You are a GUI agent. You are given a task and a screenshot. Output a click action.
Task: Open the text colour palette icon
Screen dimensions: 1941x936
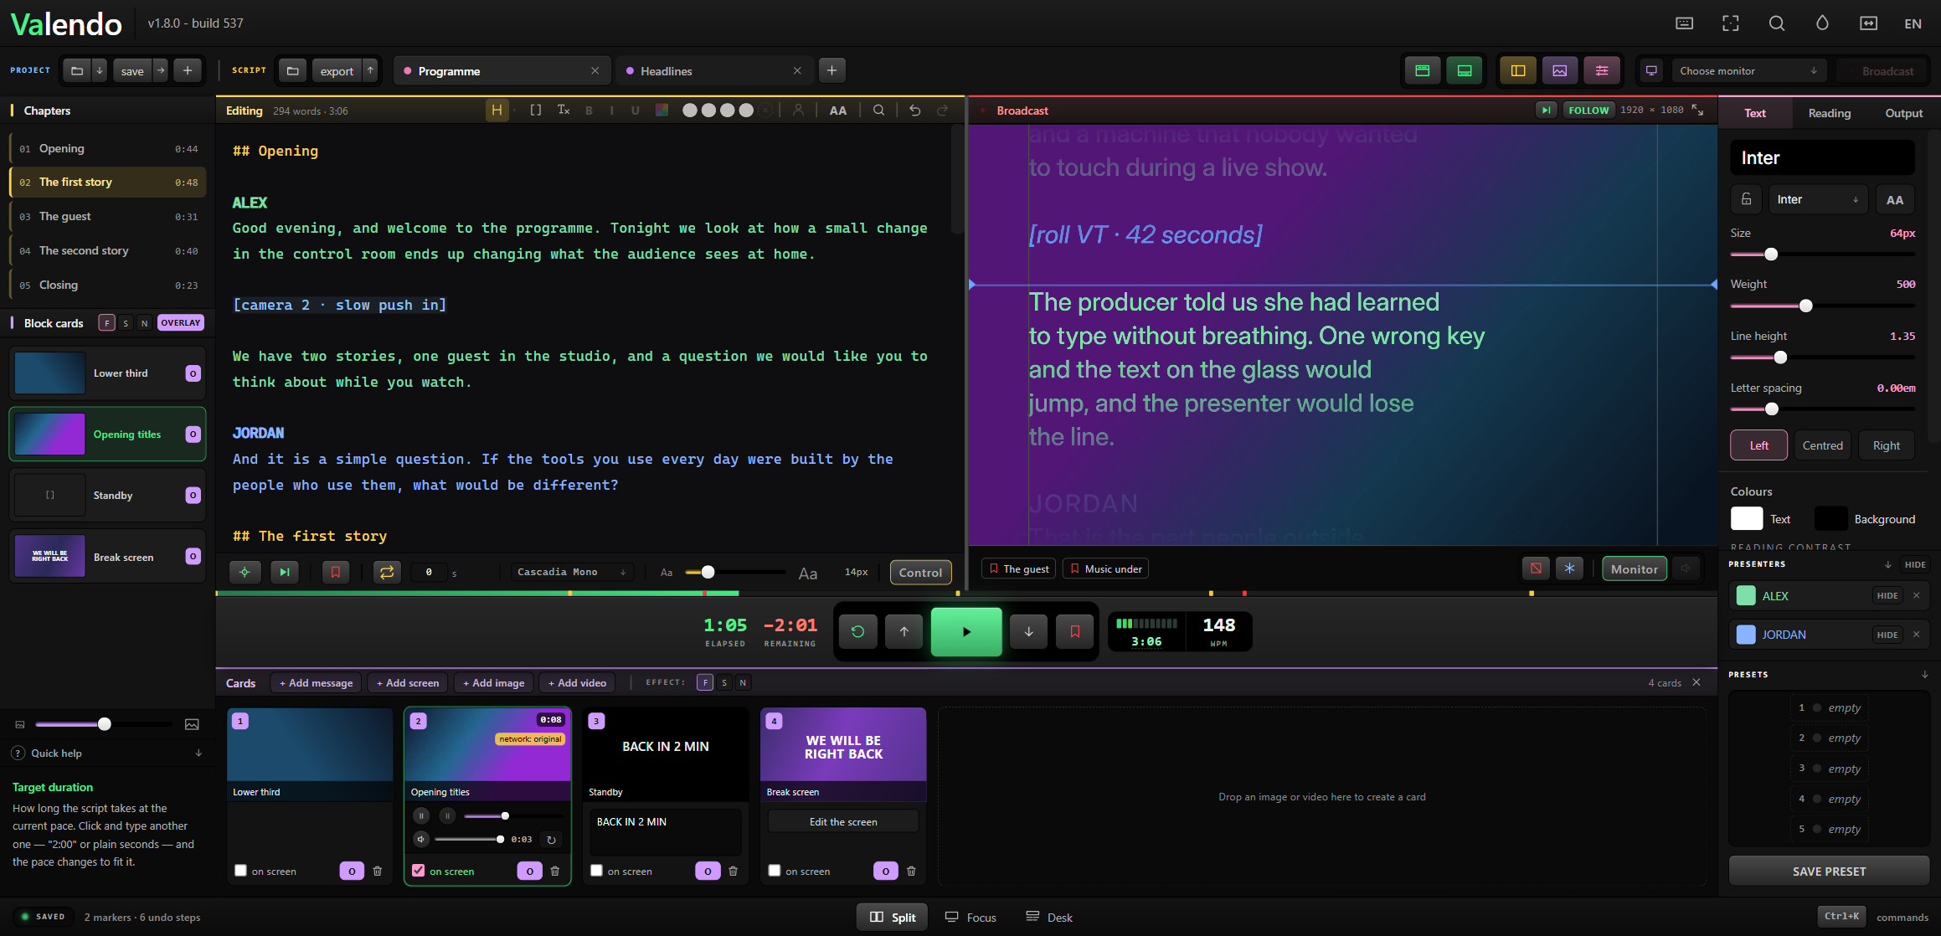coord(662,111)
